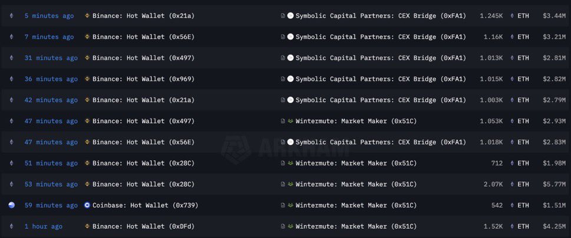Click the Ethereum chain icon on the 5 minutes ago row

(12, 16)
